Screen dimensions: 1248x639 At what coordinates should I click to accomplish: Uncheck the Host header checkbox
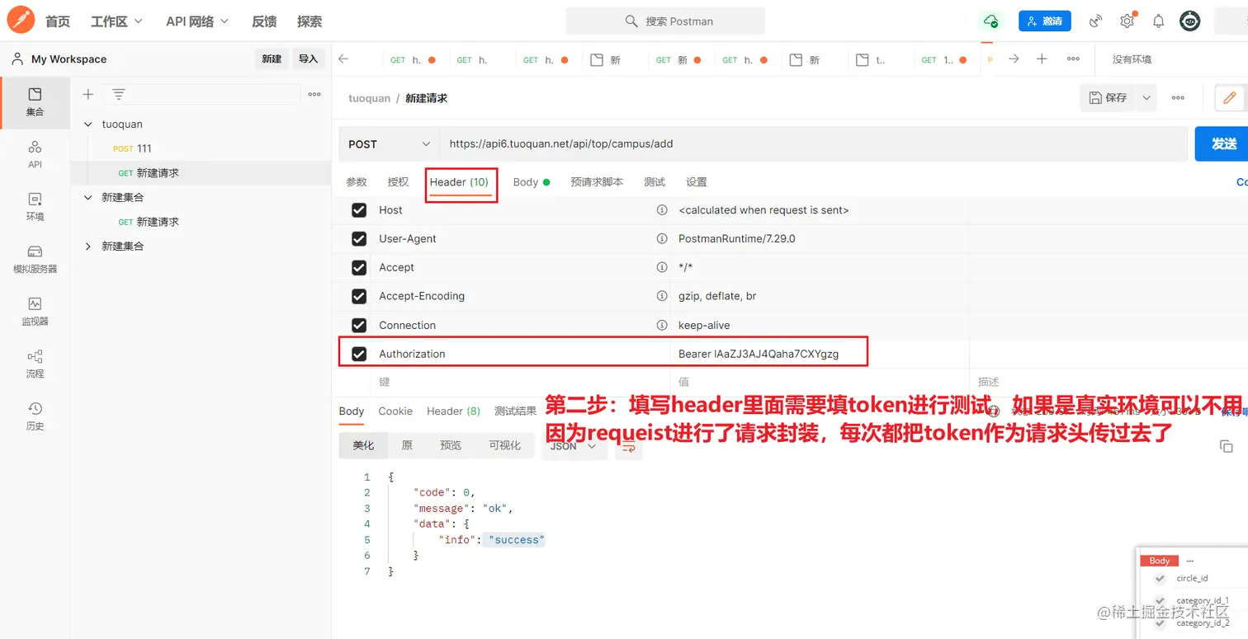(x=359, y=210)
